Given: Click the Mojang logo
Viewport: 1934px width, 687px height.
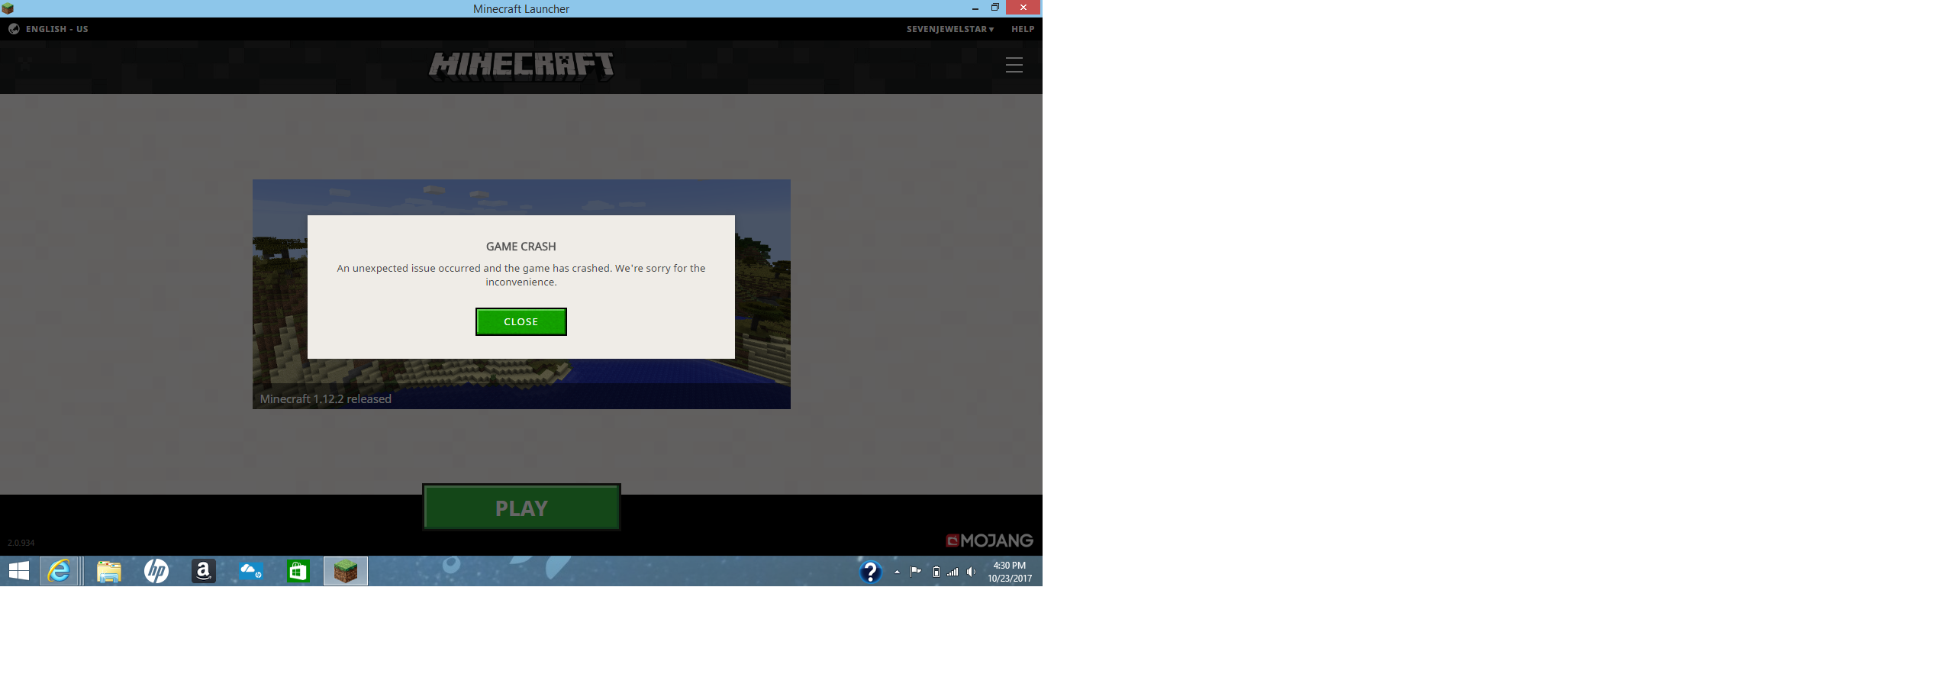Looking at the screenshot, I should (x=990, y=540).
